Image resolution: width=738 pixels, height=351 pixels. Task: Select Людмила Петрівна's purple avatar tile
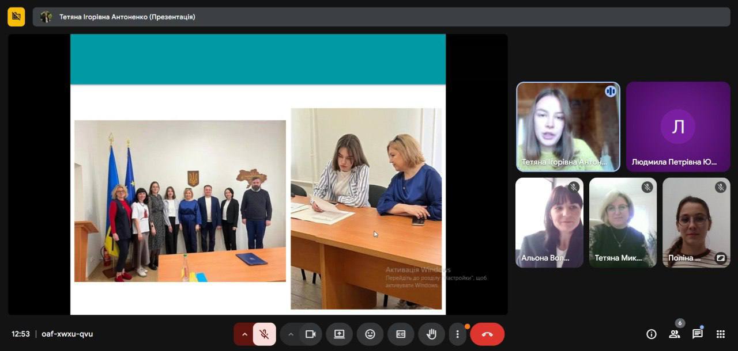pyautogui.click(x=678, y=127)
